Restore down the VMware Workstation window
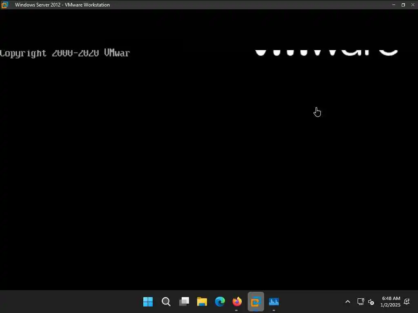 pos(403,4)
